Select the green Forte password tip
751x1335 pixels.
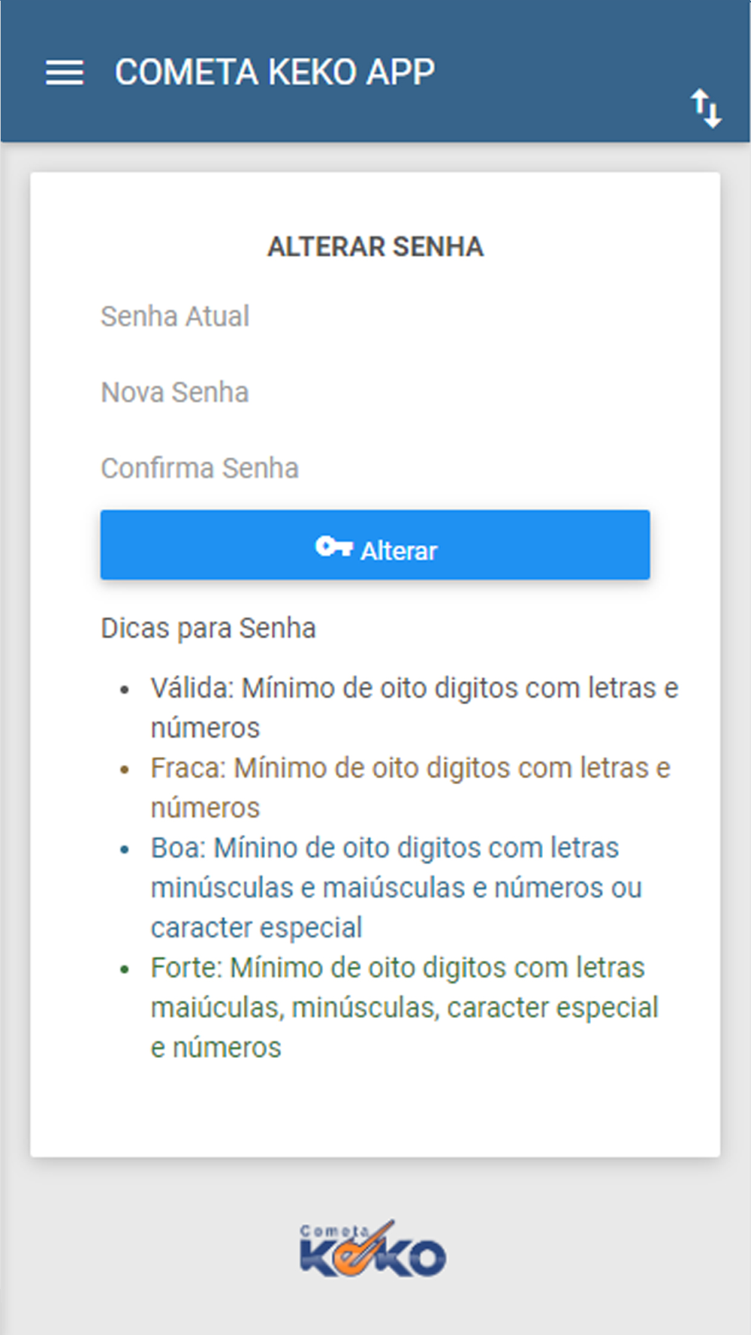click(x=405, y=1008)
